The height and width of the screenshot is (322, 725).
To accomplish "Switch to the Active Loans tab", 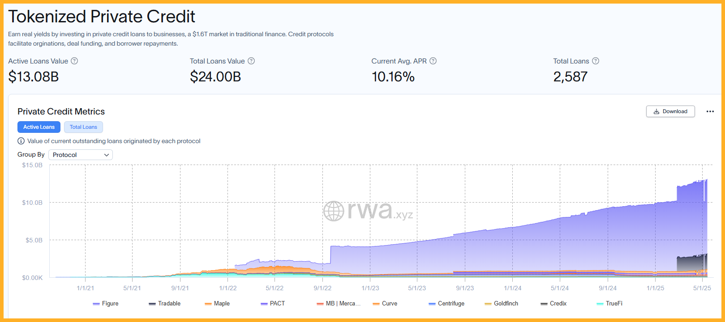I will coord(39,127).
